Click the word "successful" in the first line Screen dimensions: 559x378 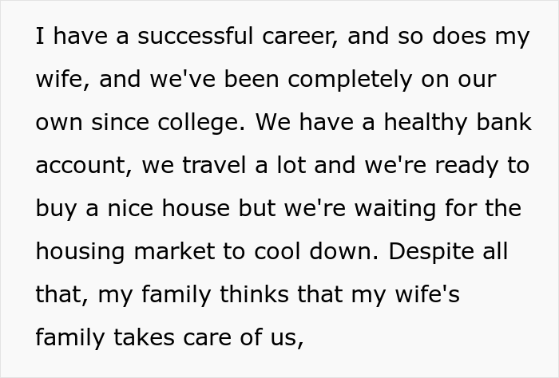point(196,36)
